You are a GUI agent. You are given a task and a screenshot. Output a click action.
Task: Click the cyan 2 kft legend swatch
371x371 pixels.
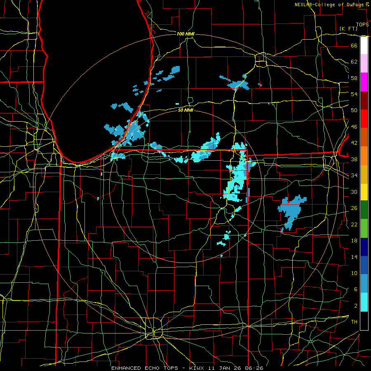pos(364,302)
